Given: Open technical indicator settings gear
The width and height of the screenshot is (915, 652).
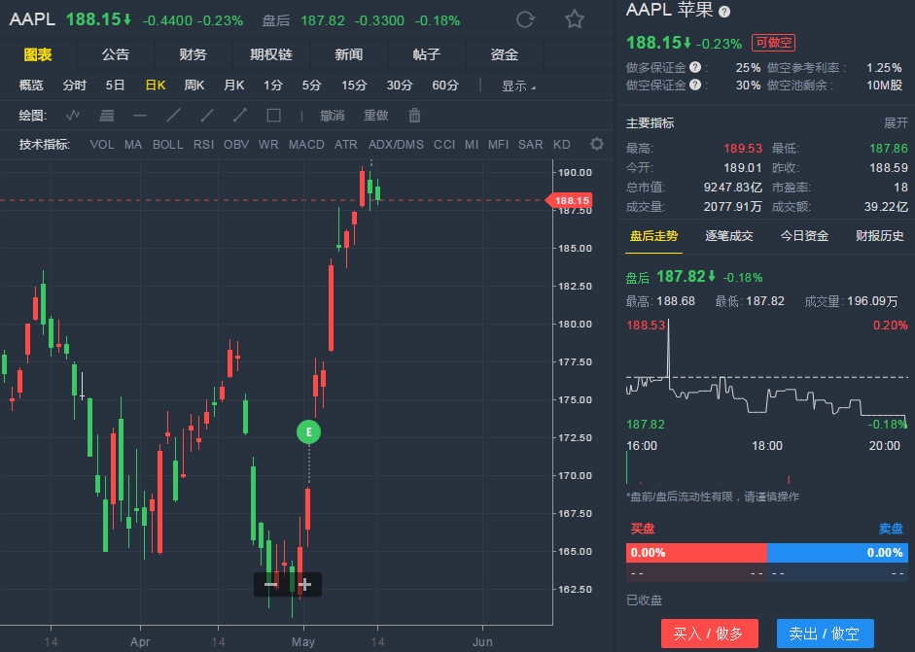Looking at the screenshot, I should (x=596, y=144).
